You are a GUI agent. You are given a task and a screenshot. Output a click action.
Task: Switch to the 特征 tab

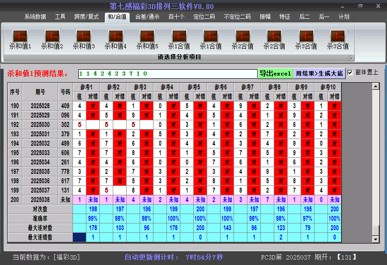coord(285,17)
